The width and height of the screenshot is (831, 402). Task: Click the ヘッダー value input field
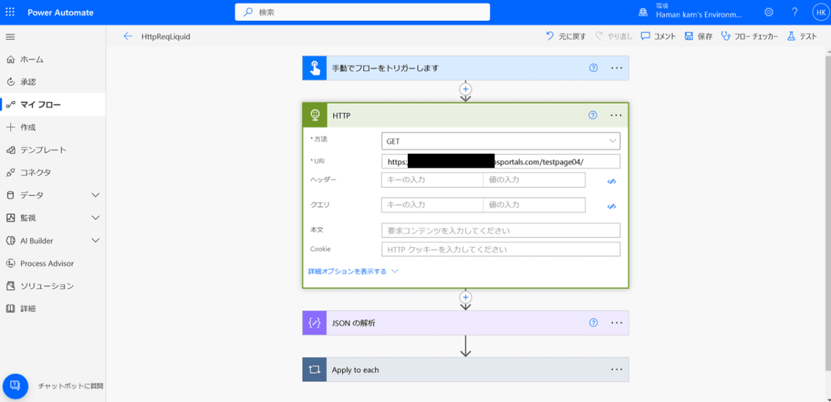click(534, 180)
